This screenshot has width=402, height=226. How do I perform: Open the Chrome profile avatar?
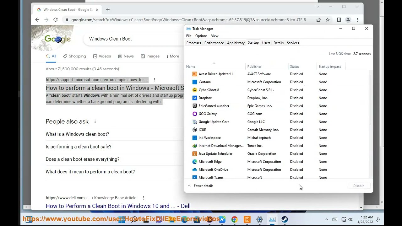pos(348,20)
